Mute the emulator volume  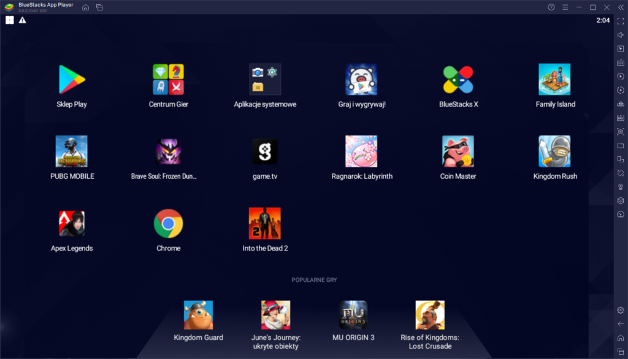point(621,35)
